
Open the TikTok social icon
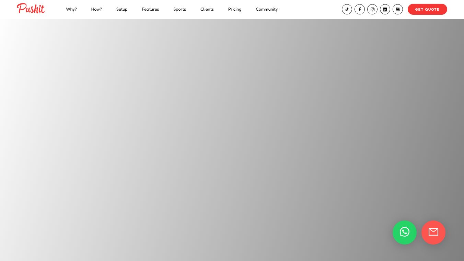tap(347, 9)
